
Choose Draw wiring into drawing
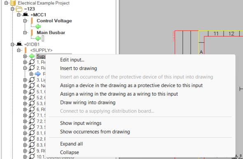tap(88, 102)
